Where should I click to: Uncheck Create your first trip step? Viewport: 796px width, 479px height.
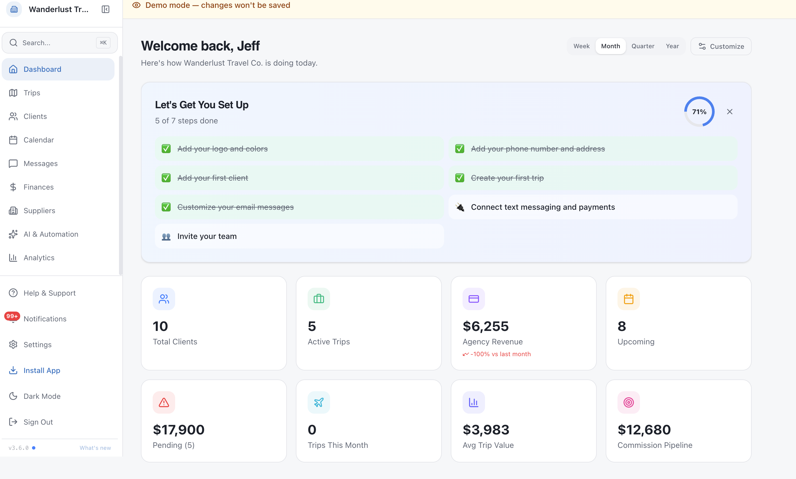coord(460,178)
